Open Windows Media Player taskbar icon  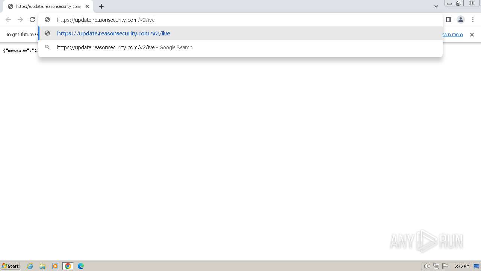coord(55,266)
